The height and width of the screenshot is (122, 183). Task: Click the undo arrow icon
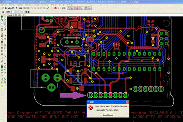(x=48, y=8)
